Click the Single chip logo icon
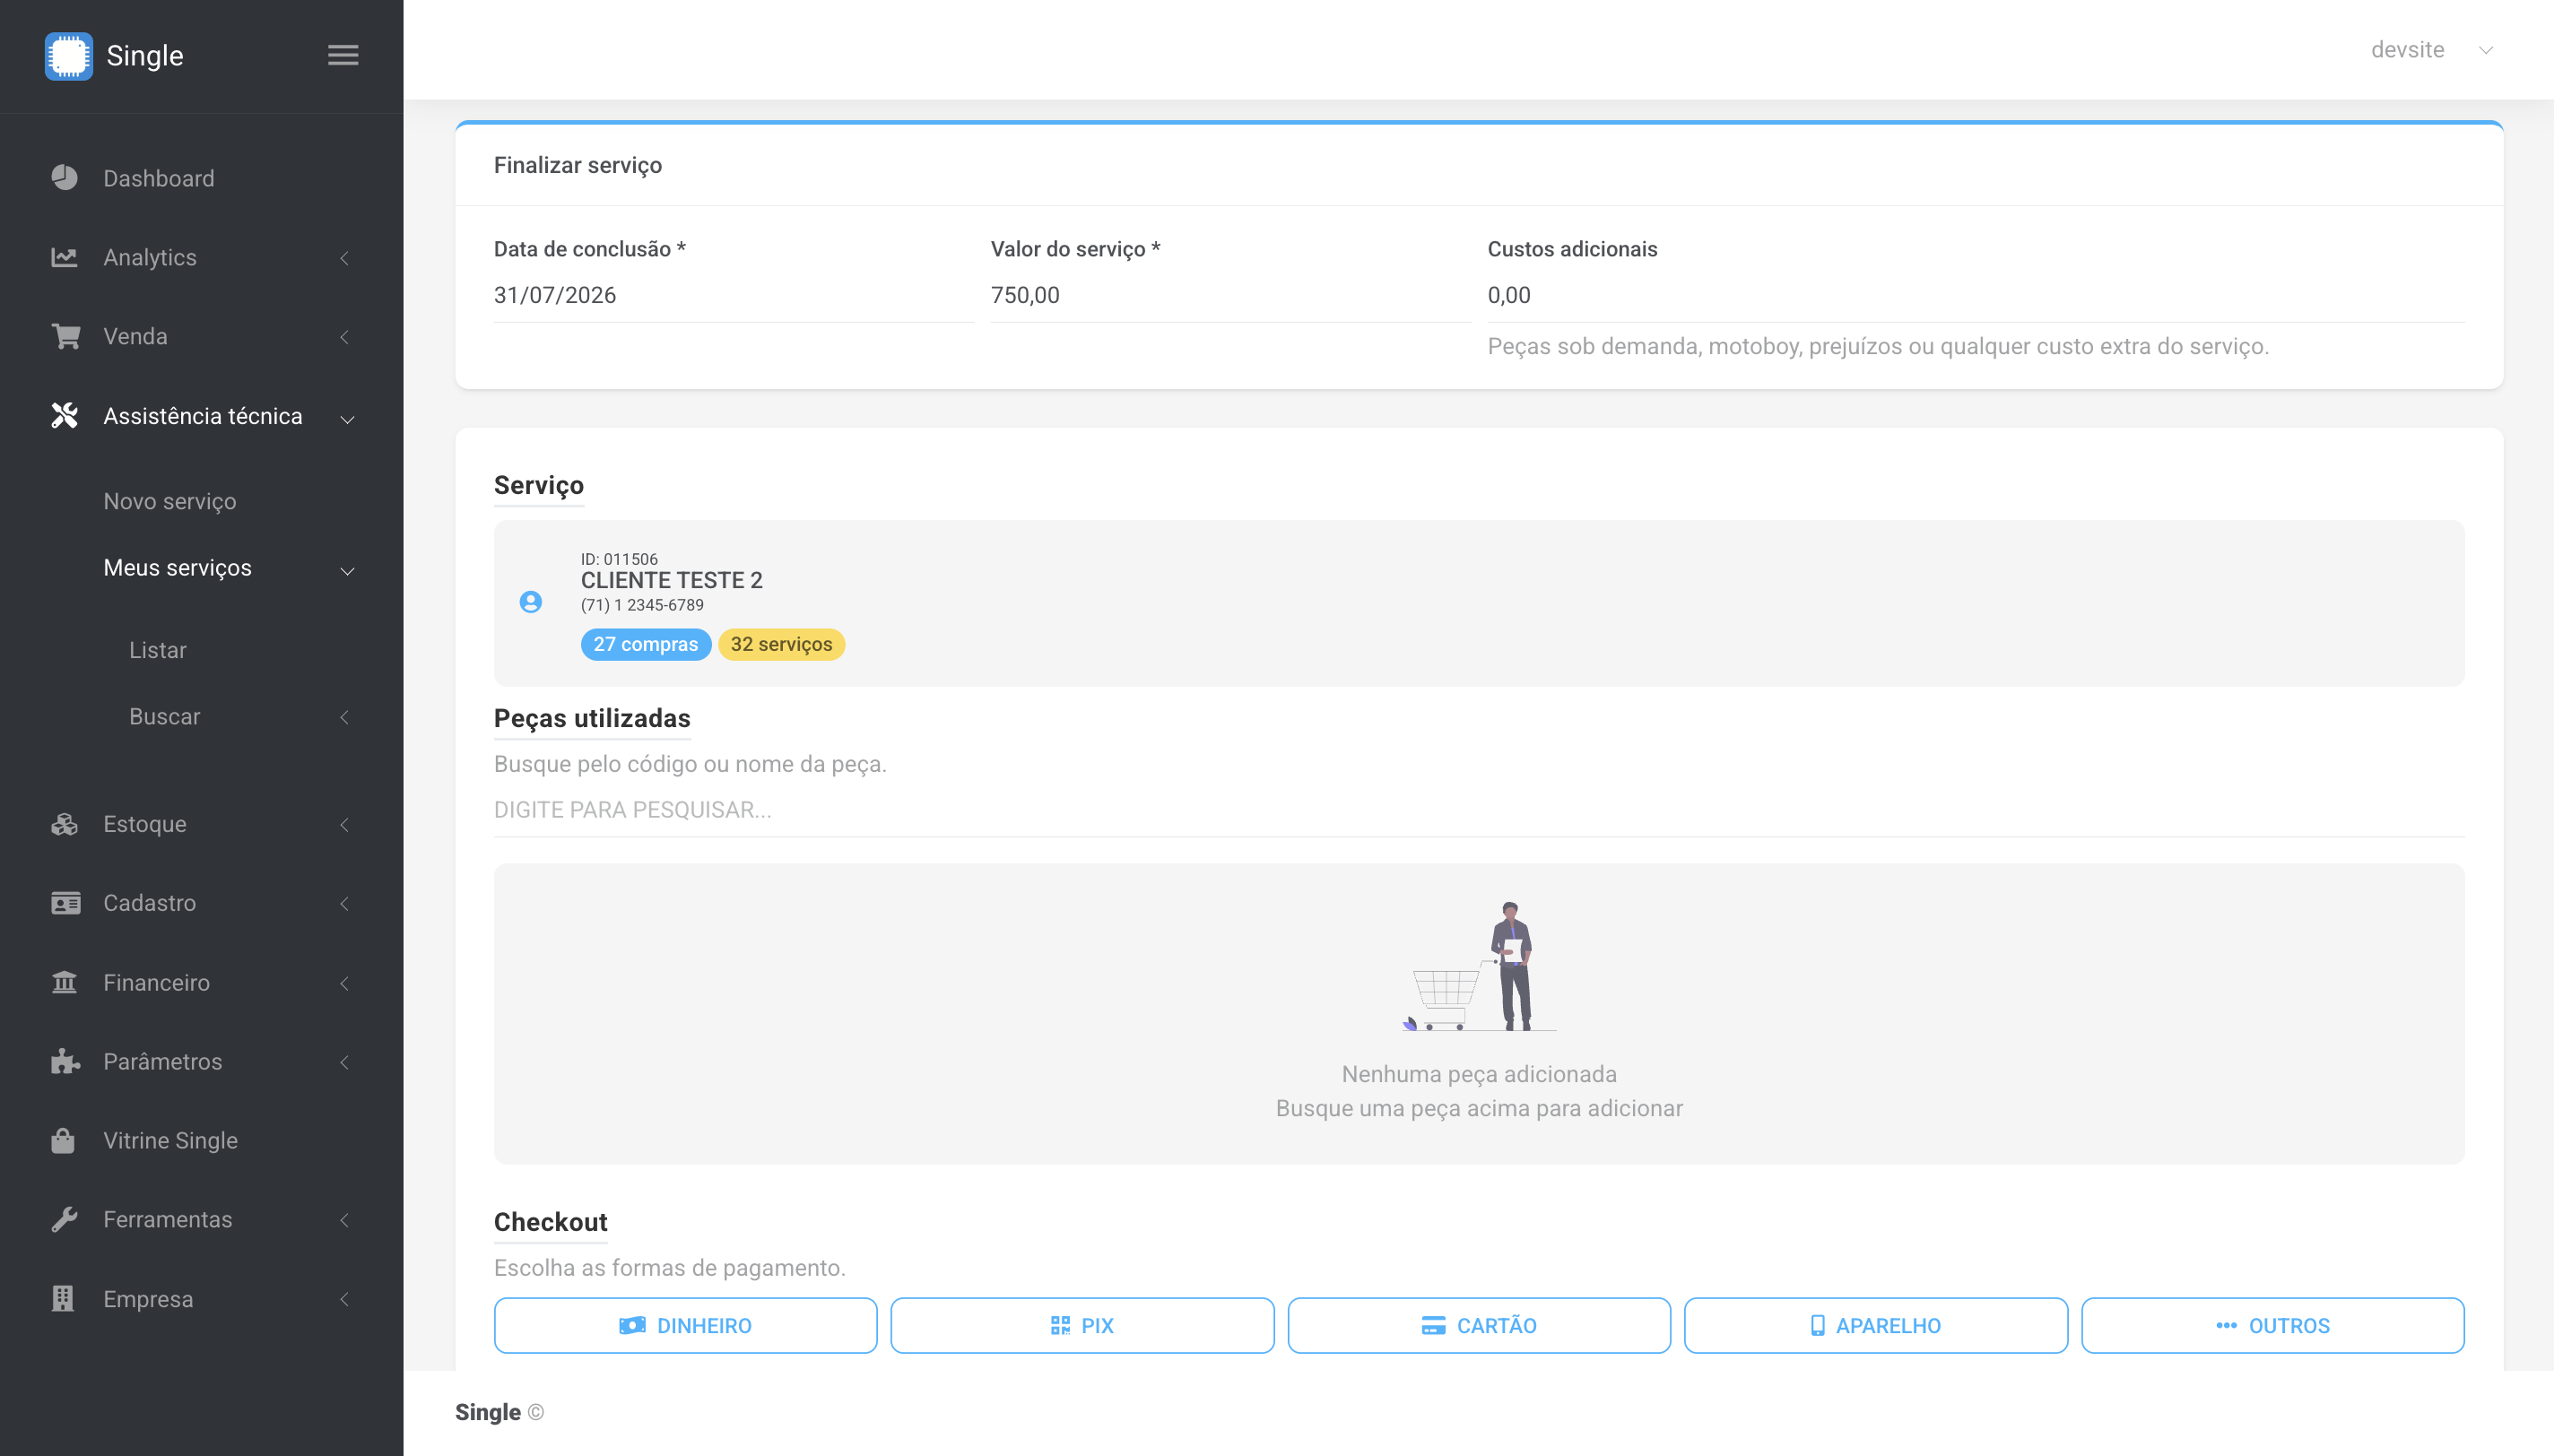 pyautogui.click(x=69, y=56)
